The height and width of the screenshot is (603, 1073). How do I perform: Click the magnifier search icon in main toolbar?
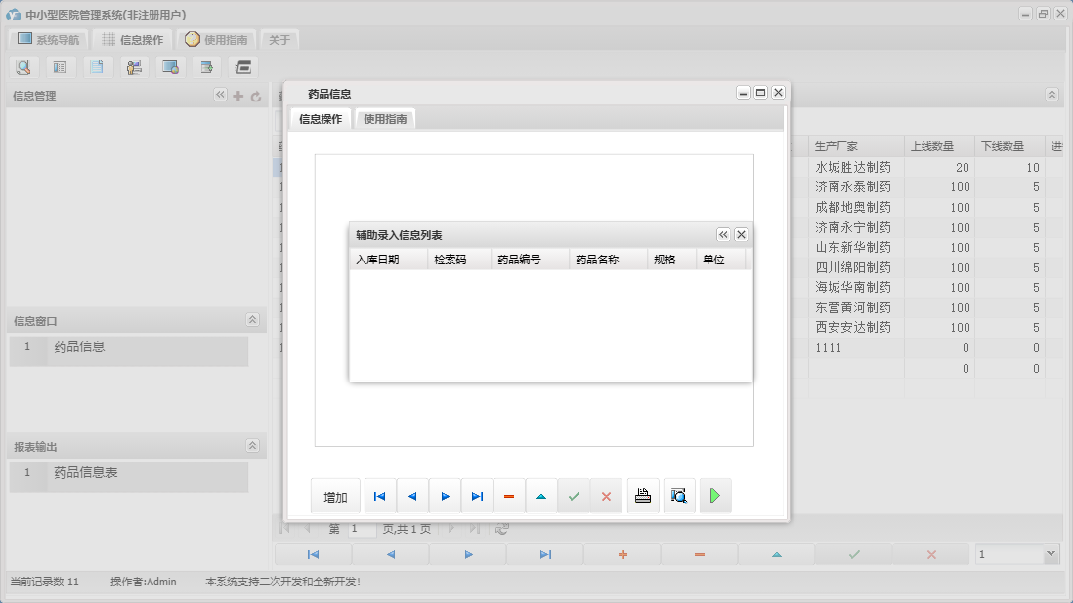23,67
